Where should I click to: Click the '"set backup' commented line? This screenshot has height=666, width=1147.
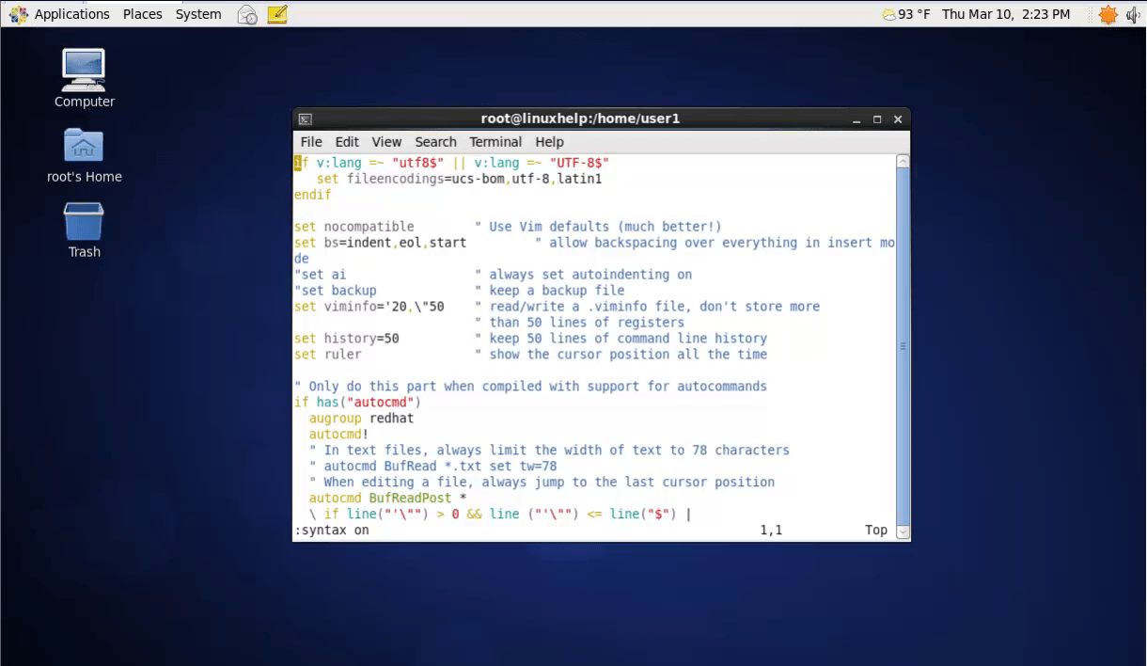(x=336, y=291)
